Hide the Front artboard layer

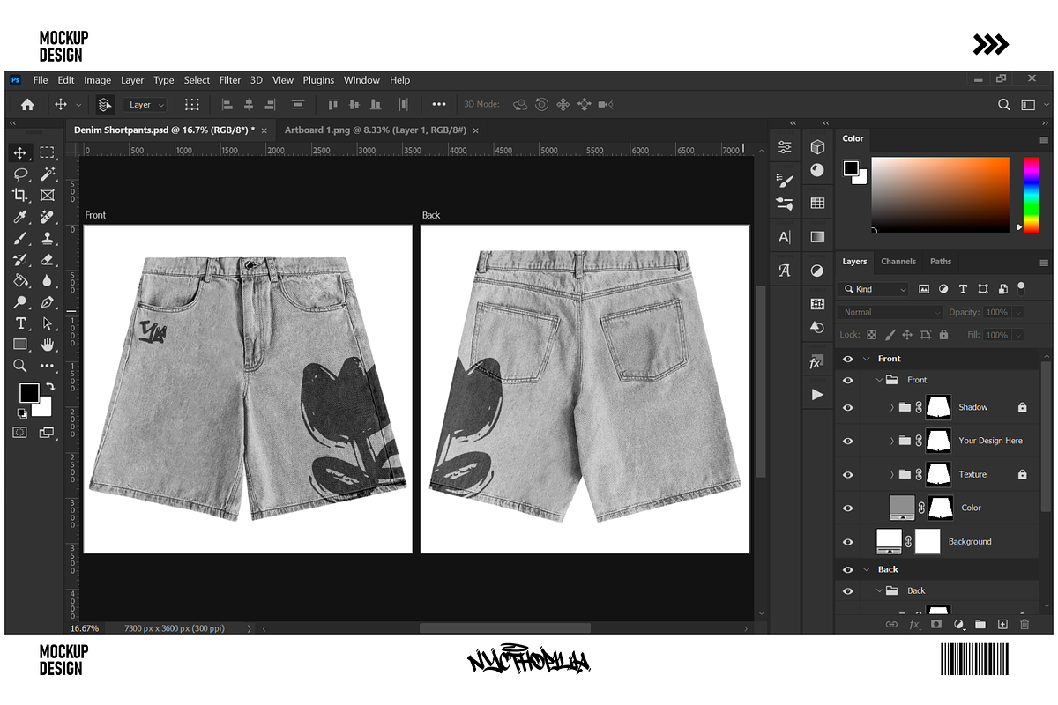(848, 359)
